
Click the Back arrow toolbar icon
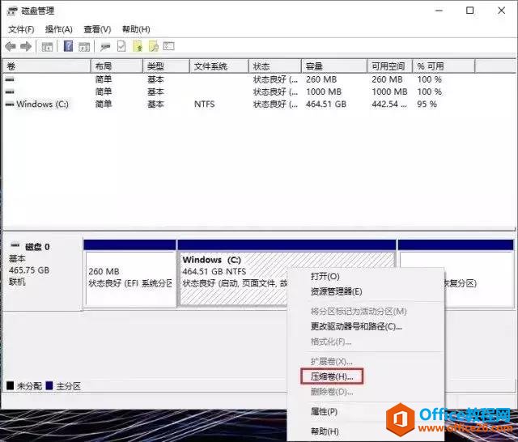(11, 47)
